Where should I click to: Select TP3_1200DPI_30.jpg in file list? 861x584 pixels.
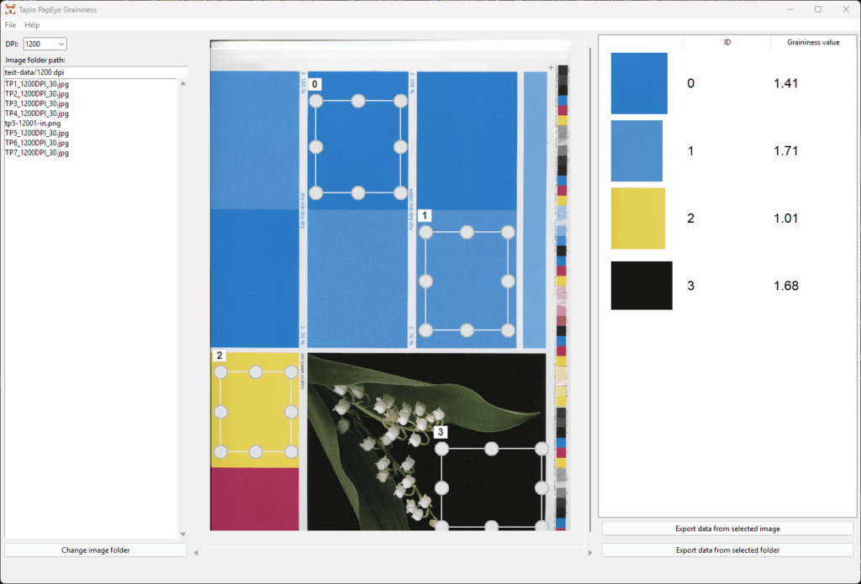tap(37, 103)
